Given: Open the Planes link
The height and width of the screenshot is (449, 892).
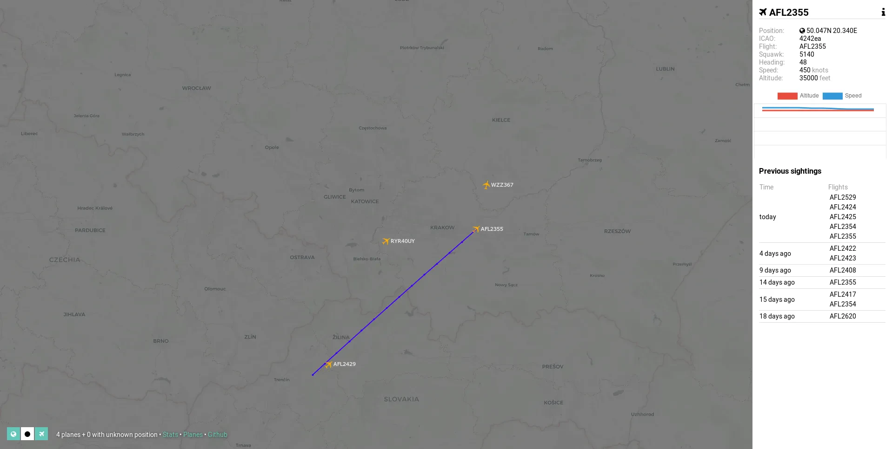Looking at the screenshot, I should click(x=193, y=435).
